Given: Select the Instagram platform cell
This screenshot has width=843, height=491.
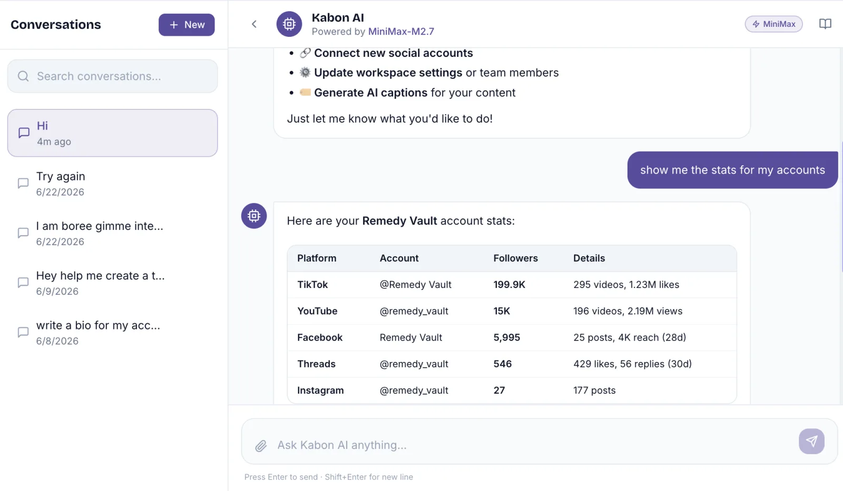Looking at the screenshot, I should pos(320,390).
